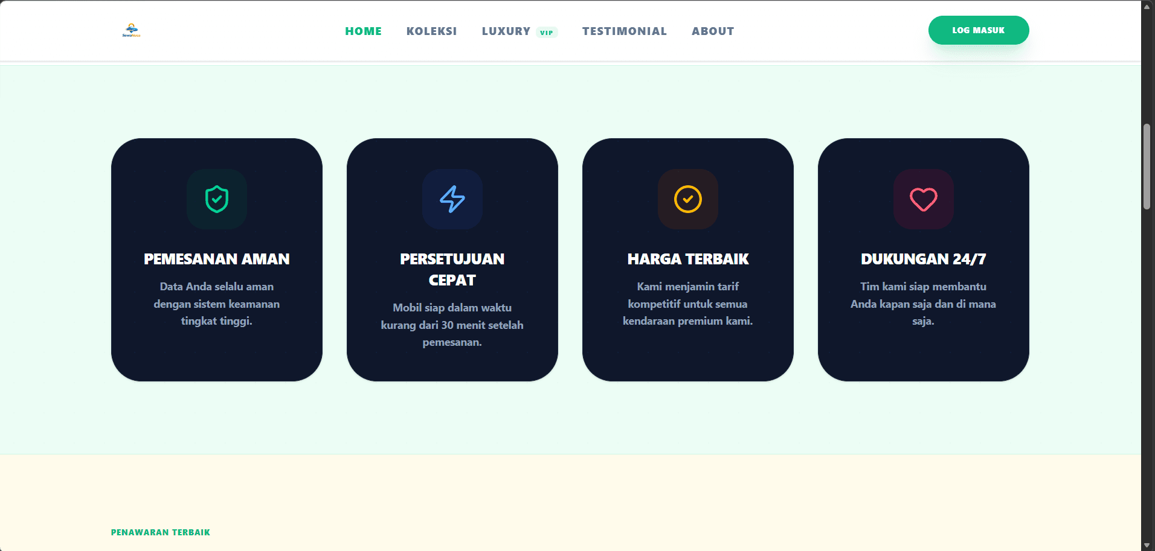
Task: Navigate to the Testimonial section
Action: 624,31
